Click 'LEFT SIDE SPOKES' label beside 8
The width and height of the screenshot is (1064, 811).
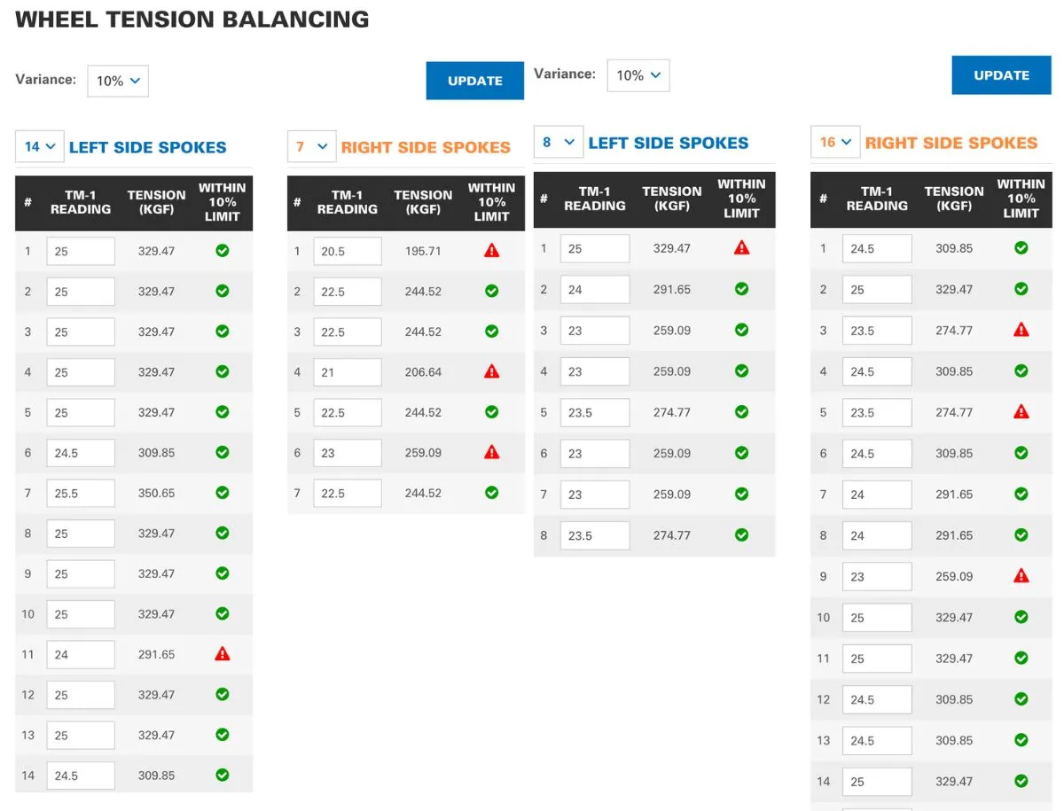(669, 143)
